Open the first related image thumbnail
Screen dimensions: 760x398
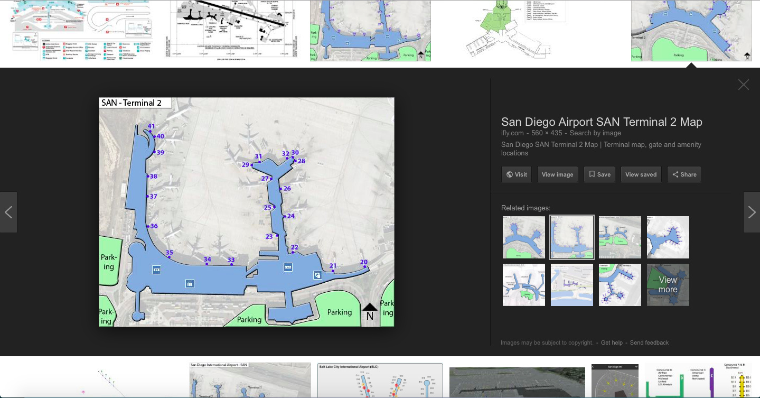coord(523,237)
